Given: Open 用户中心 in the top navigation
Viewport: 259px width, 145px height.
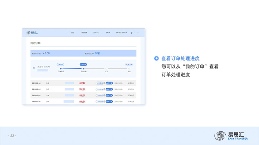Looking at the screenshot, I should pyautogui.click(x=96, y=33).
